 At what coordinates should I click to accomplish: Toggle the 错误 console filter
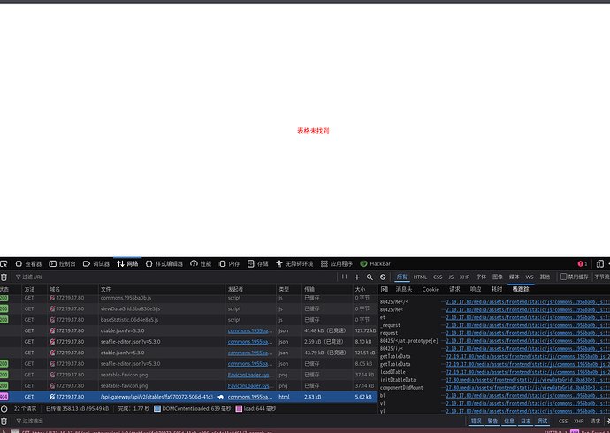point(476,421)
